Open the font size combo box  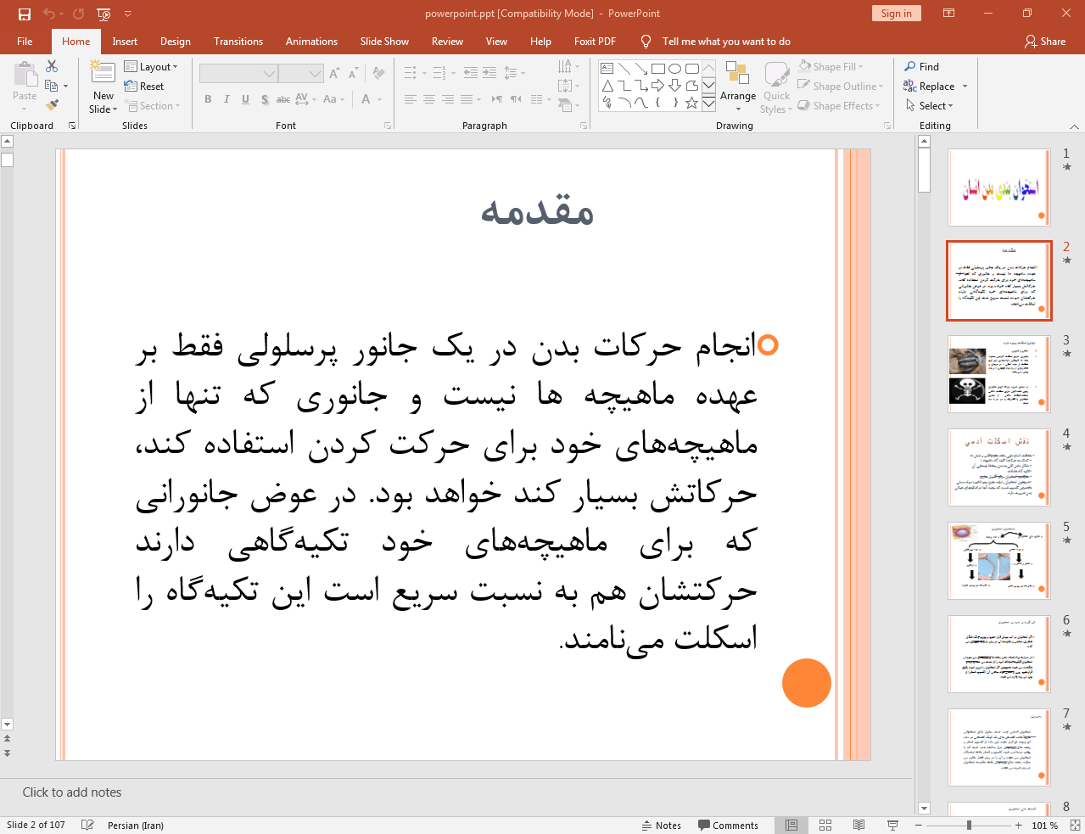[301, 74]
